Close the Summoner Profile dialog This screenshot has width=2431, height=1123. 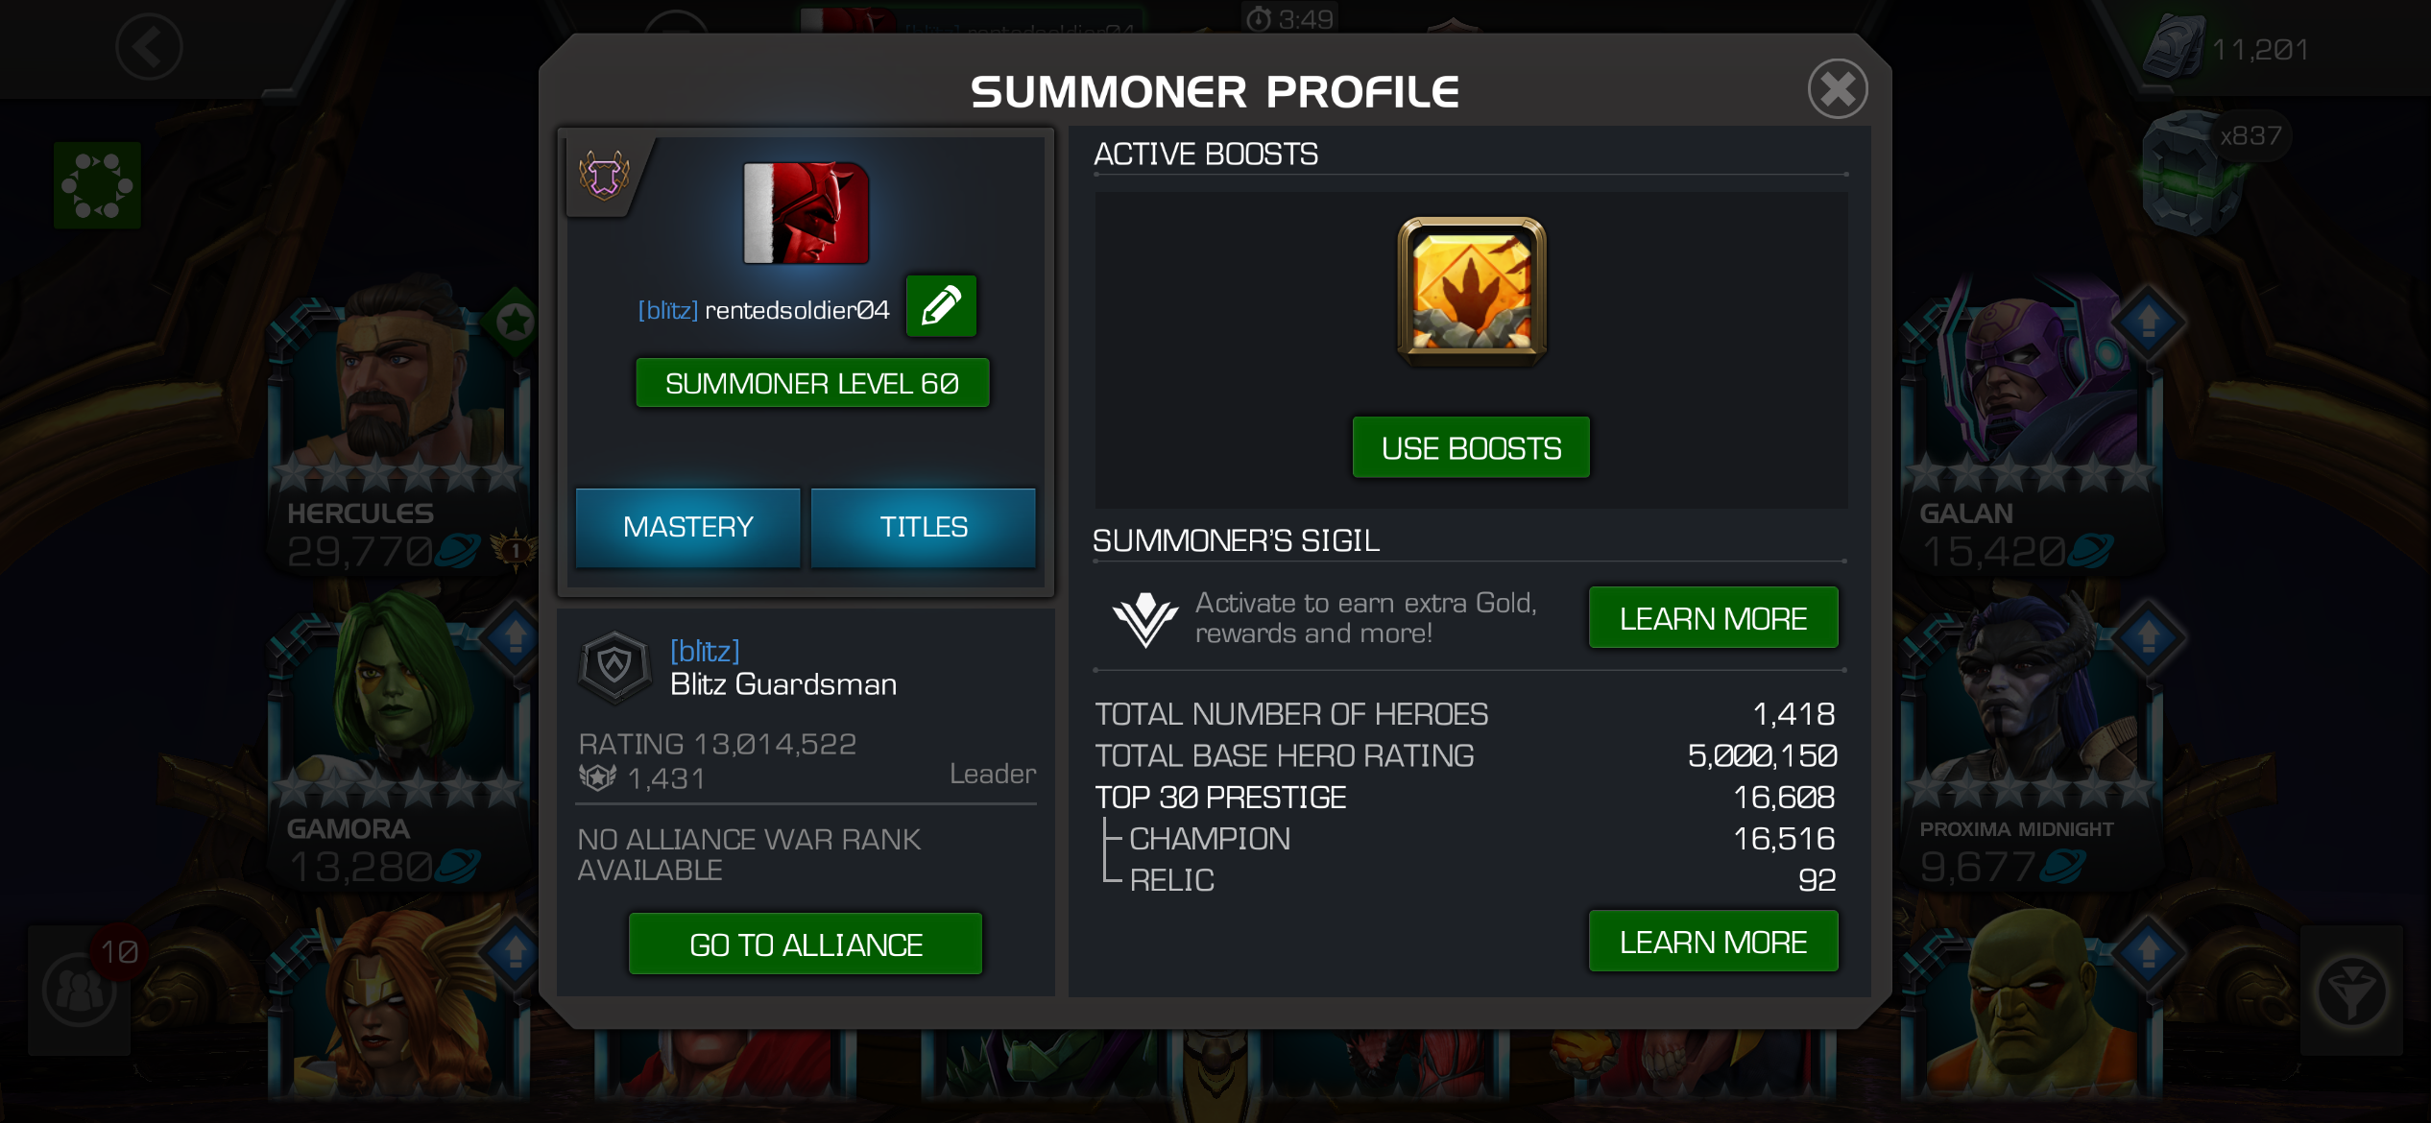(x=1838, y=89)
